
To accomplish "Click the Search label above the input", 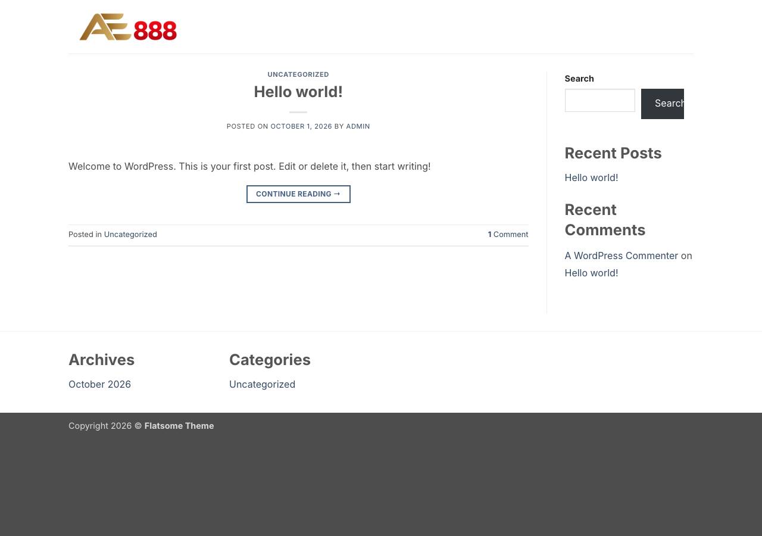I will click(x=579, y=79).
